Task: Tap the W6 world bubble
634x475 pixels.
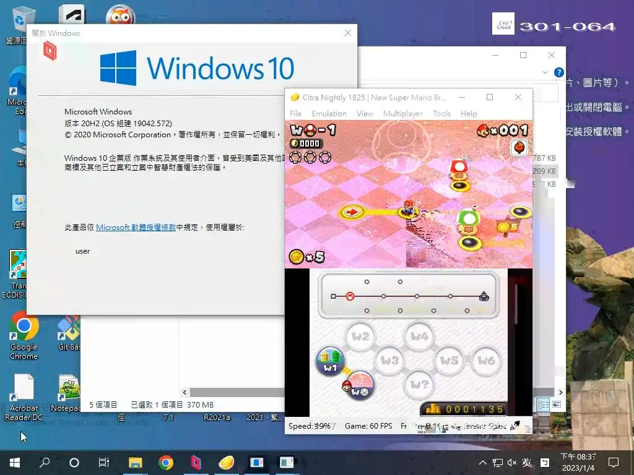Action: [x=485, y=361]
